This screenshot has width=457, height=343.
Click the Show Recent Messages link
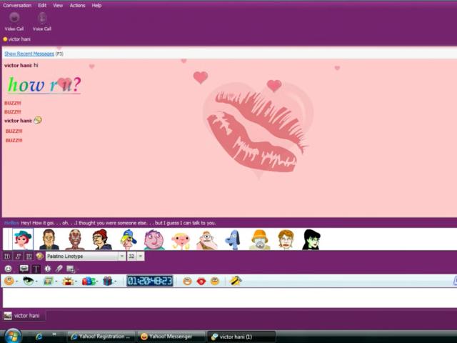click(29, 54)
